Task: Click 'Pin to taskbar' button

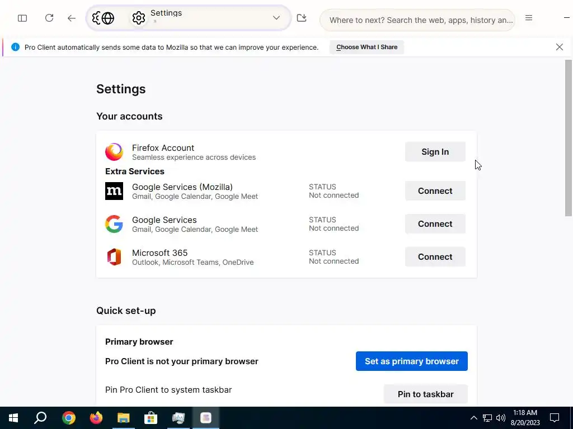Action: point(425,394)
